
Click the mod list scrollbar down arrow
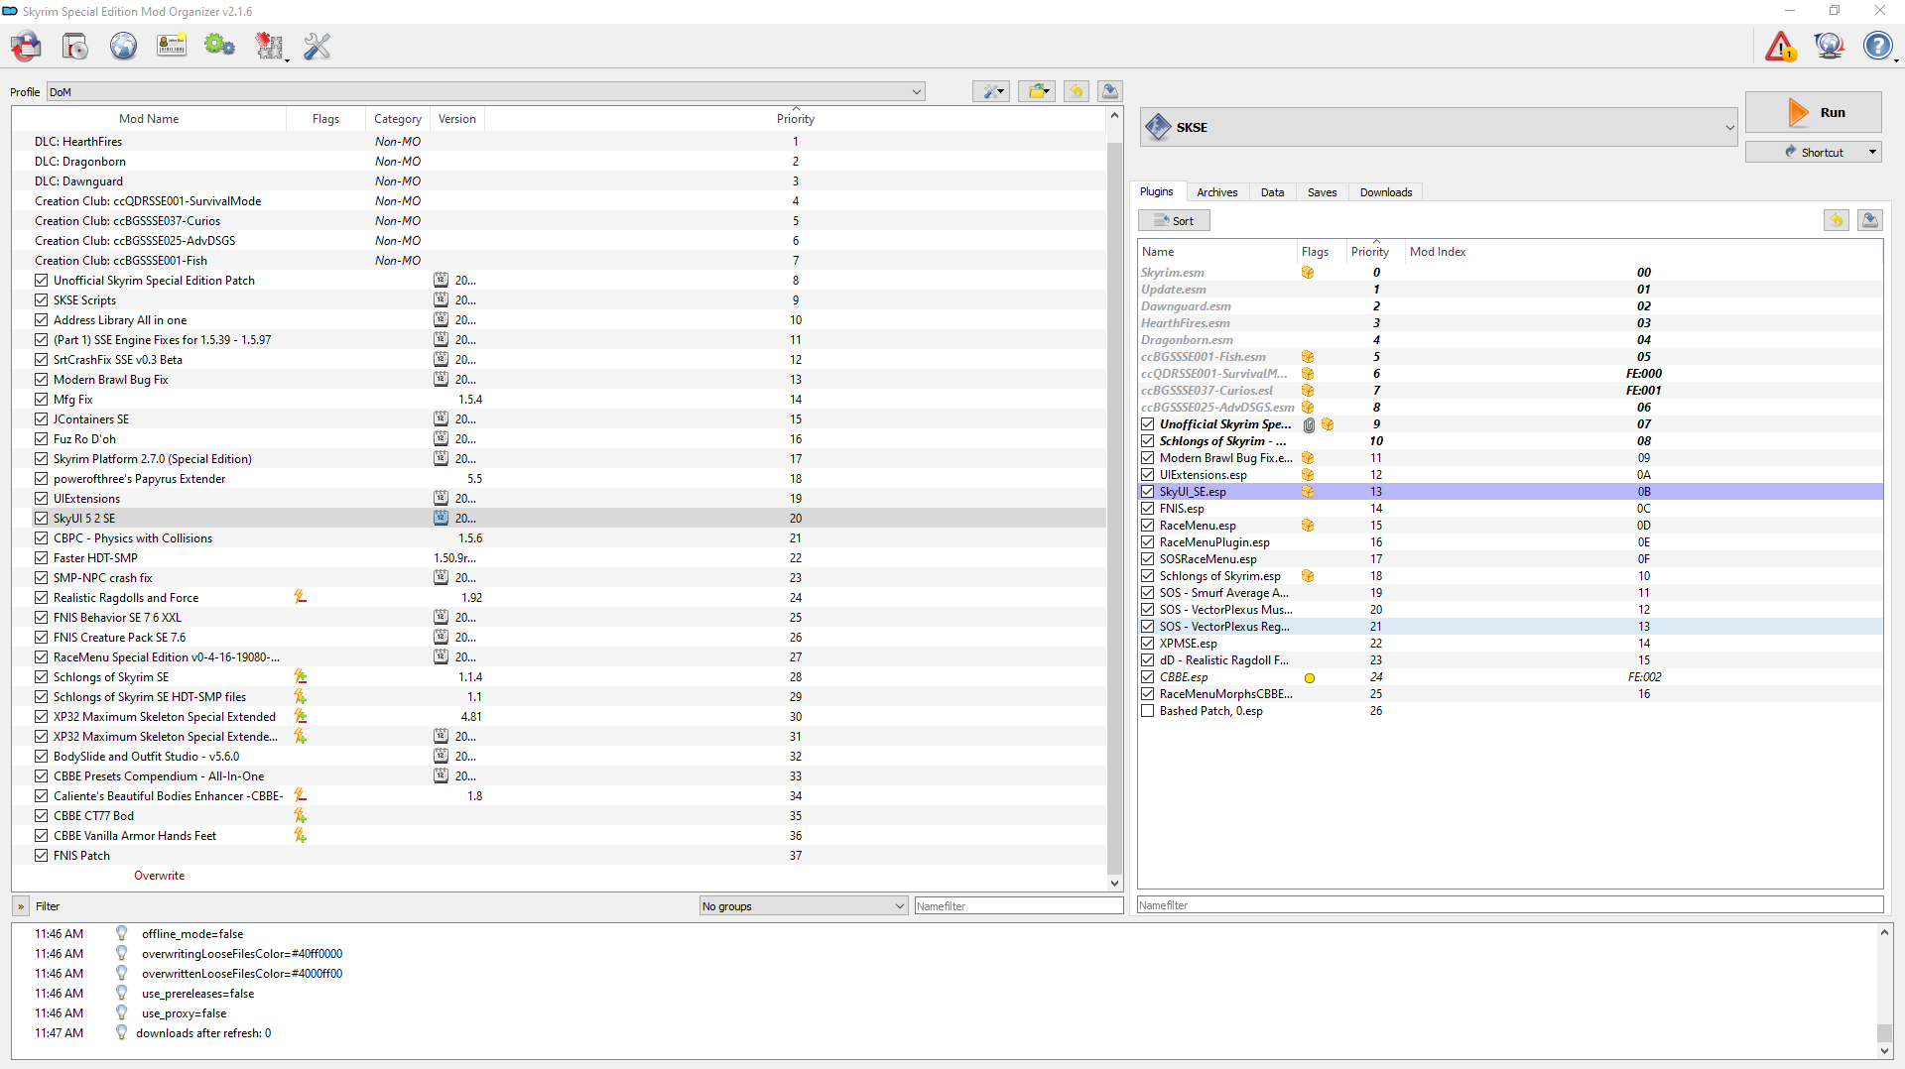(1114, 883)
